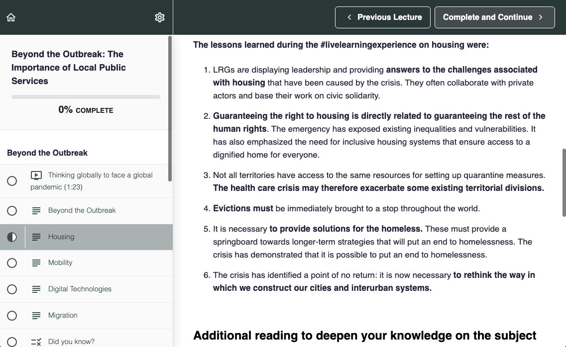The image size is (566, 347).
Task: Click the course progress bar
Action: (86, 97)
